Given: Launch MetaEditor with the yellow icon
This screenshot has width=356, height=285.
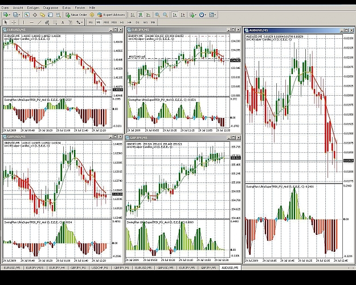Looking at the screenshot, I should 92,15.
